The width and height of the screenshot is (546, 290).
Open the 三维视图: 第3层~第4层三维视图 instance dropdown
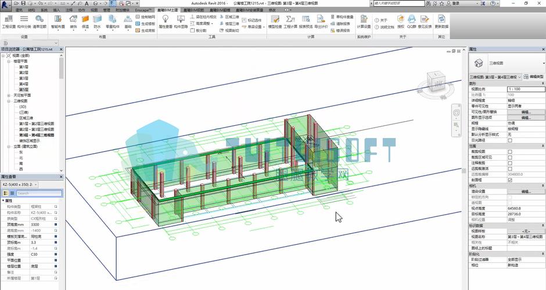(495, 77)
